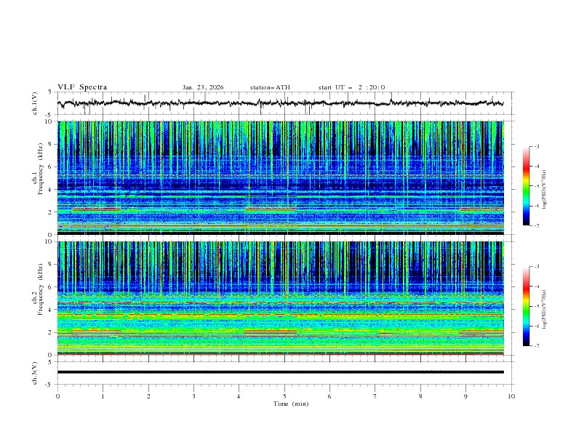Click the ch.1 Frequency (kHz) axis label
The image size is (576, 445).
(40, 170)
